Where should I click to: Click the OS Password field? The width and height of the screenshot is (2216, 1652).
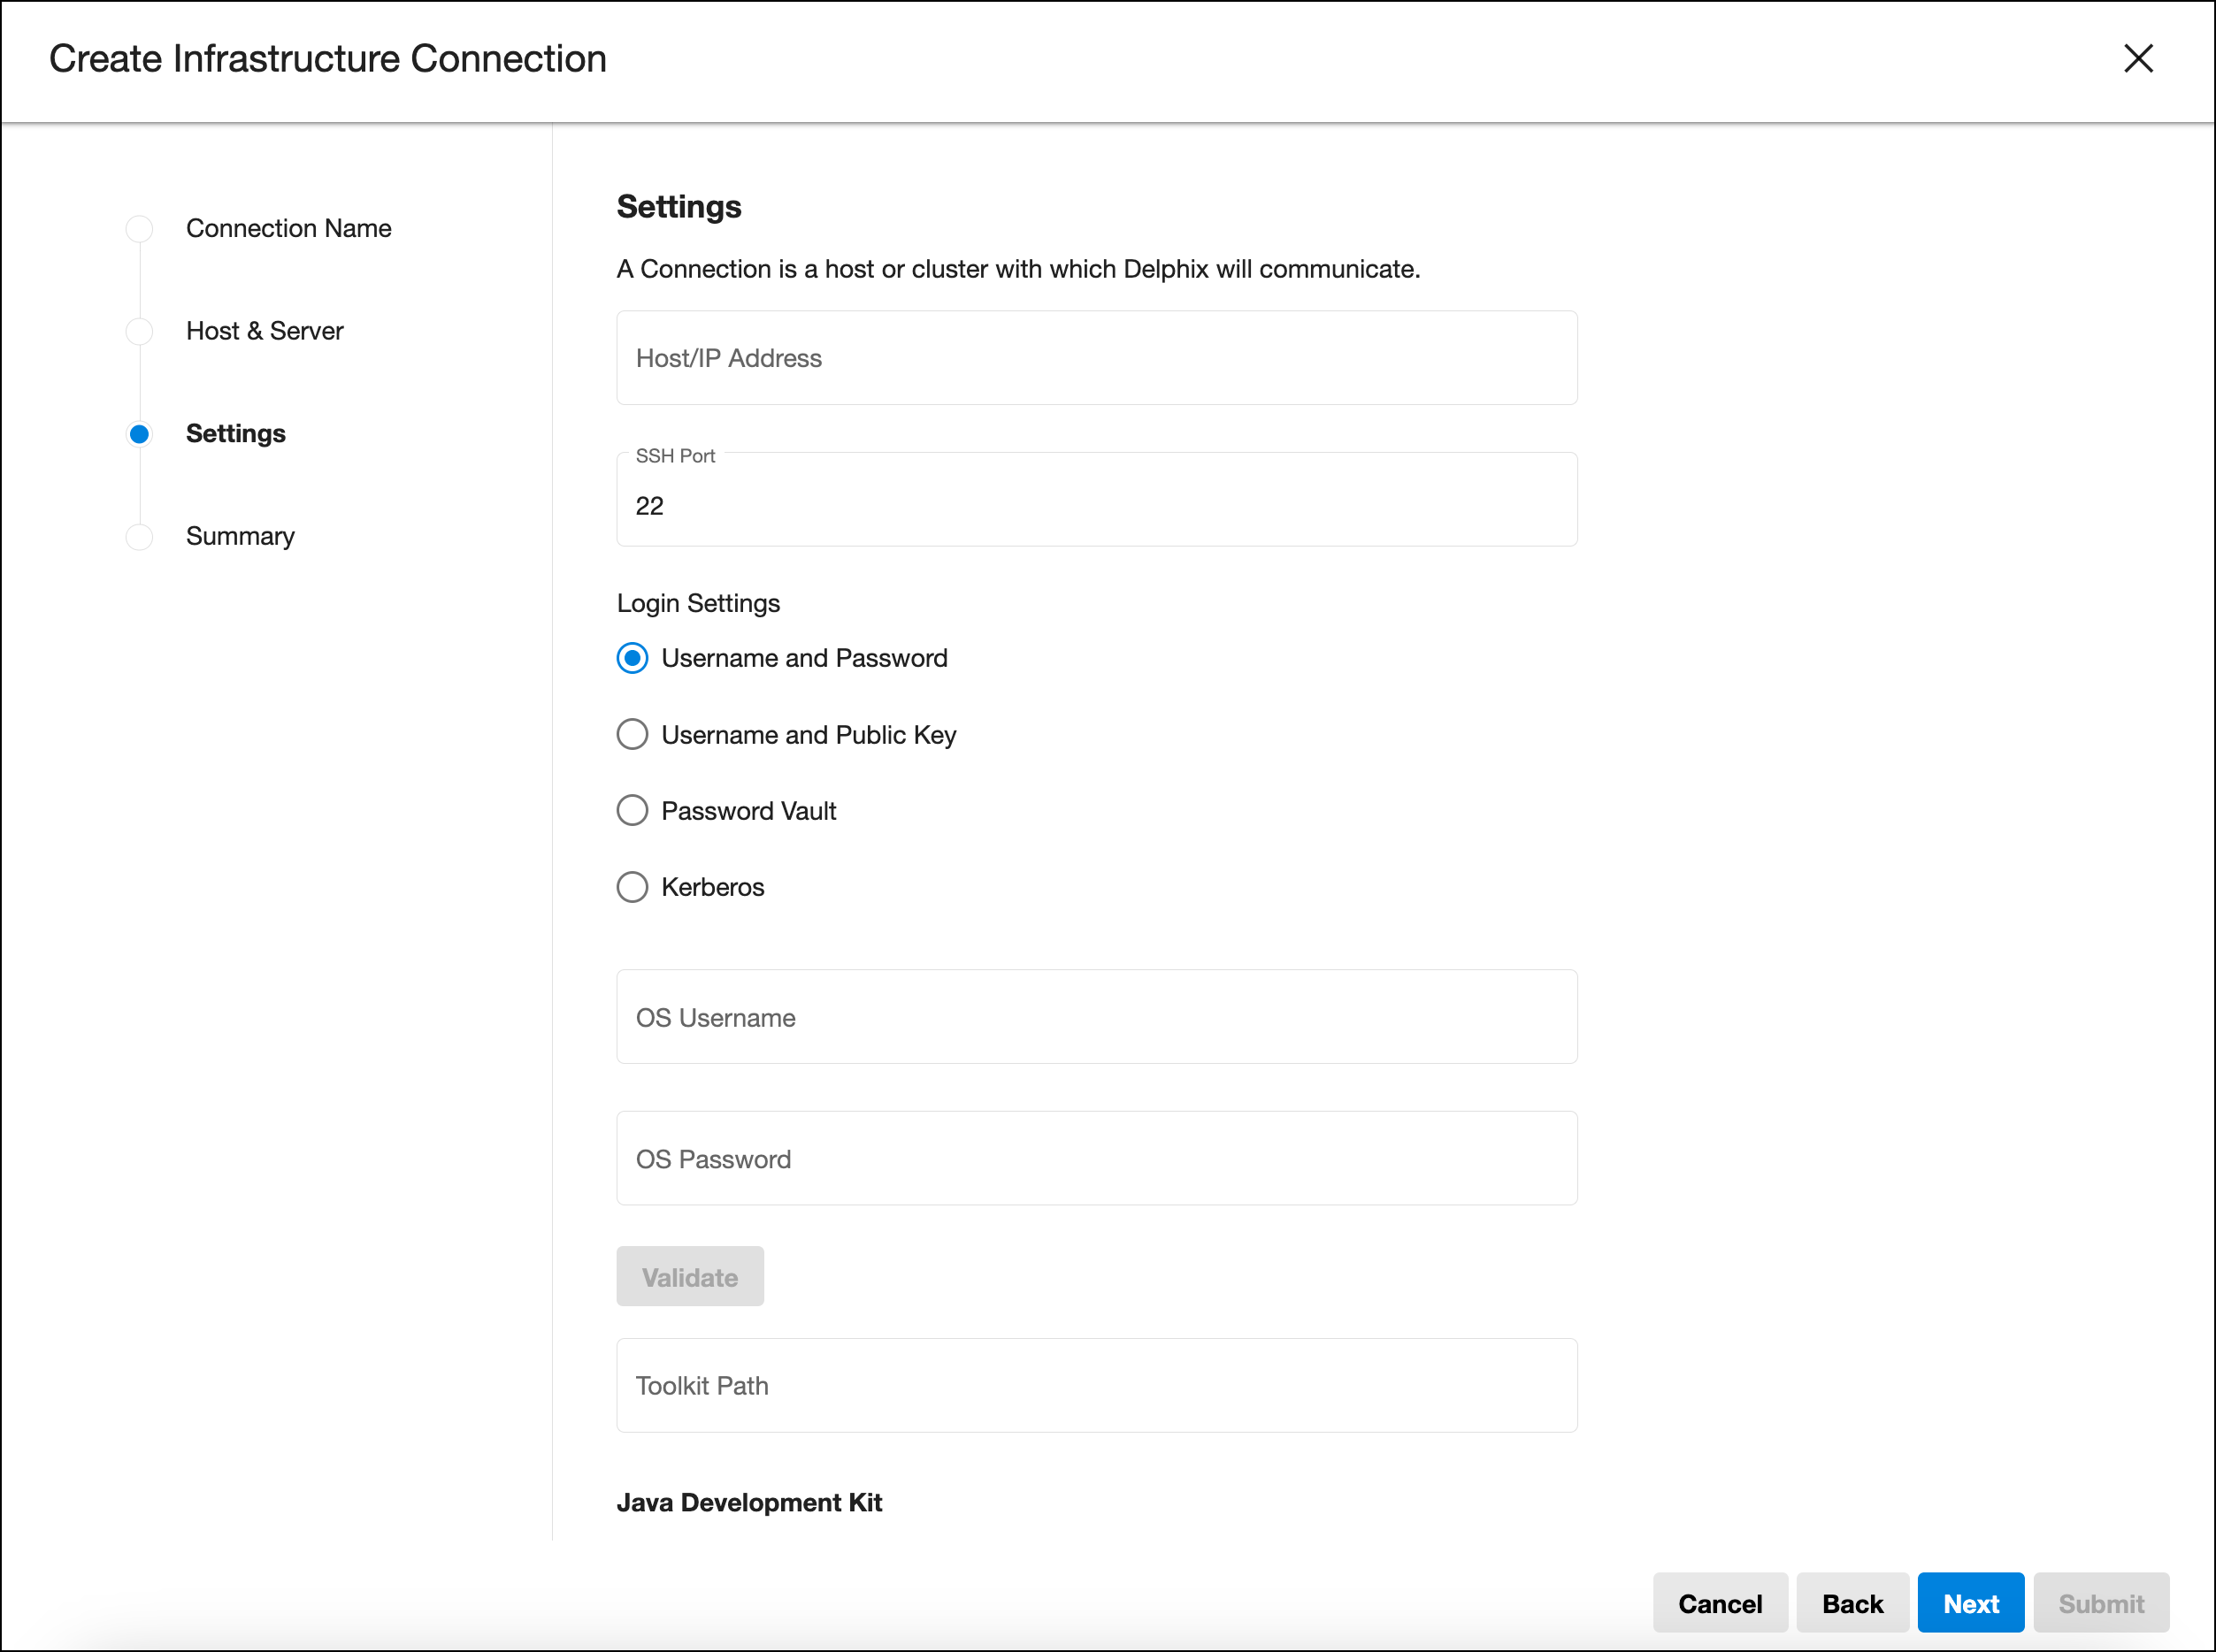(1097, 1159)
